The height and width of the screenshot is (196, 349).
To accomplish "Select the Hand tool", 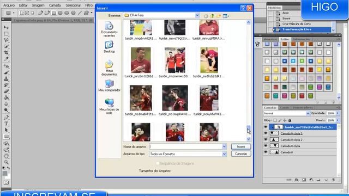I will pyautogui.click(x=6, y=156).
